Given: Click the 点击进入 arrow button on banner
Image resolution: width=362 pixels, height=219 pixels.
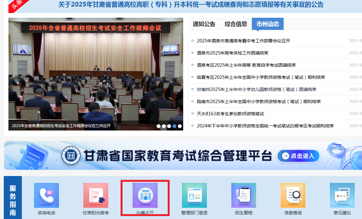Looking at the screenshot, I should [298, 156].
